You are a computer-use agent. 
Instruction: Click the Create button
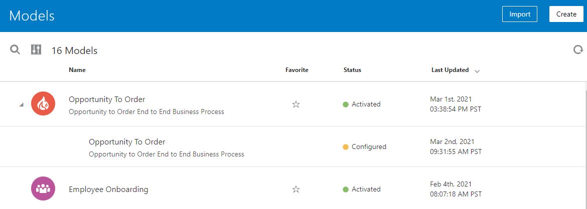[x=566, y=14]
